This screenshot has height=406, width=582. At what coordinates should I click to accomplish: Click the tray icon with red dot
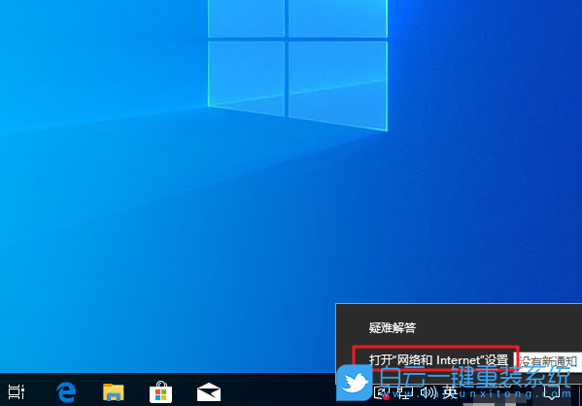click(382, 393)
